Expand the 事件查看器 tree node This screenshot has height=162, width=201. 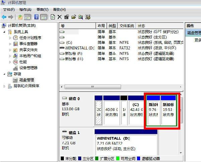pyautogui.click(x=10, y=44)
